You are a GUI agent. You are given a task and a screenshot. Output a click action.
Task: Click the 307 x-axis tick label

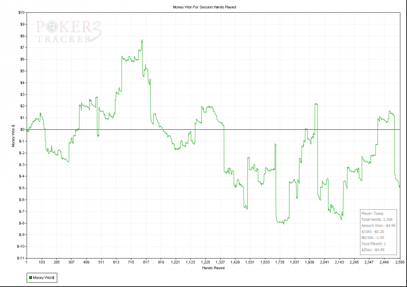pos(72,262)
